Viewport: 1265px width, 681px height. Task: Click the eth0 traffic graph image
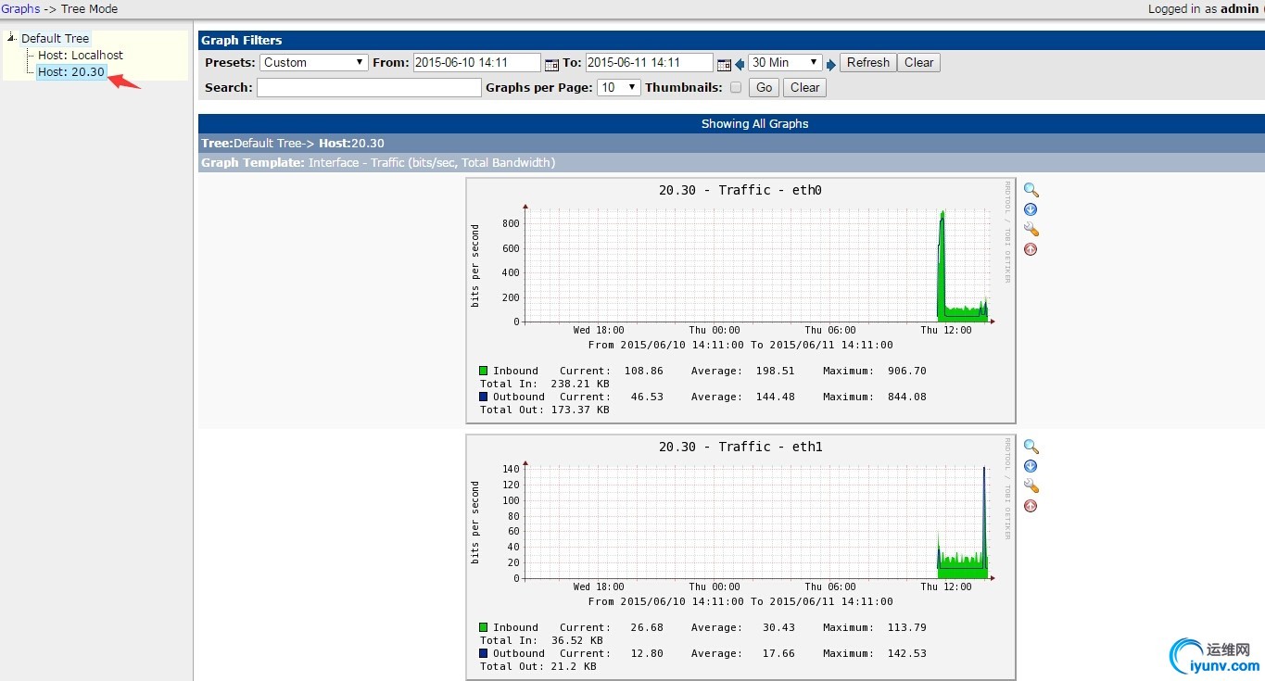tap(740, 300)
